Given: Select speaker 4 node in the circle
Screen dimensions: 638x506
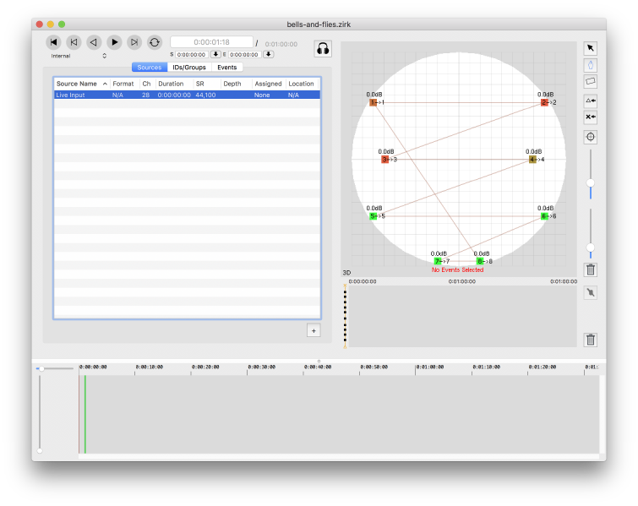Looking at the screenshot, I should (532, 159).
